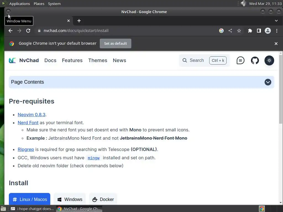Reload the NvChad page
283x212 pixels.
pos(28,31)
